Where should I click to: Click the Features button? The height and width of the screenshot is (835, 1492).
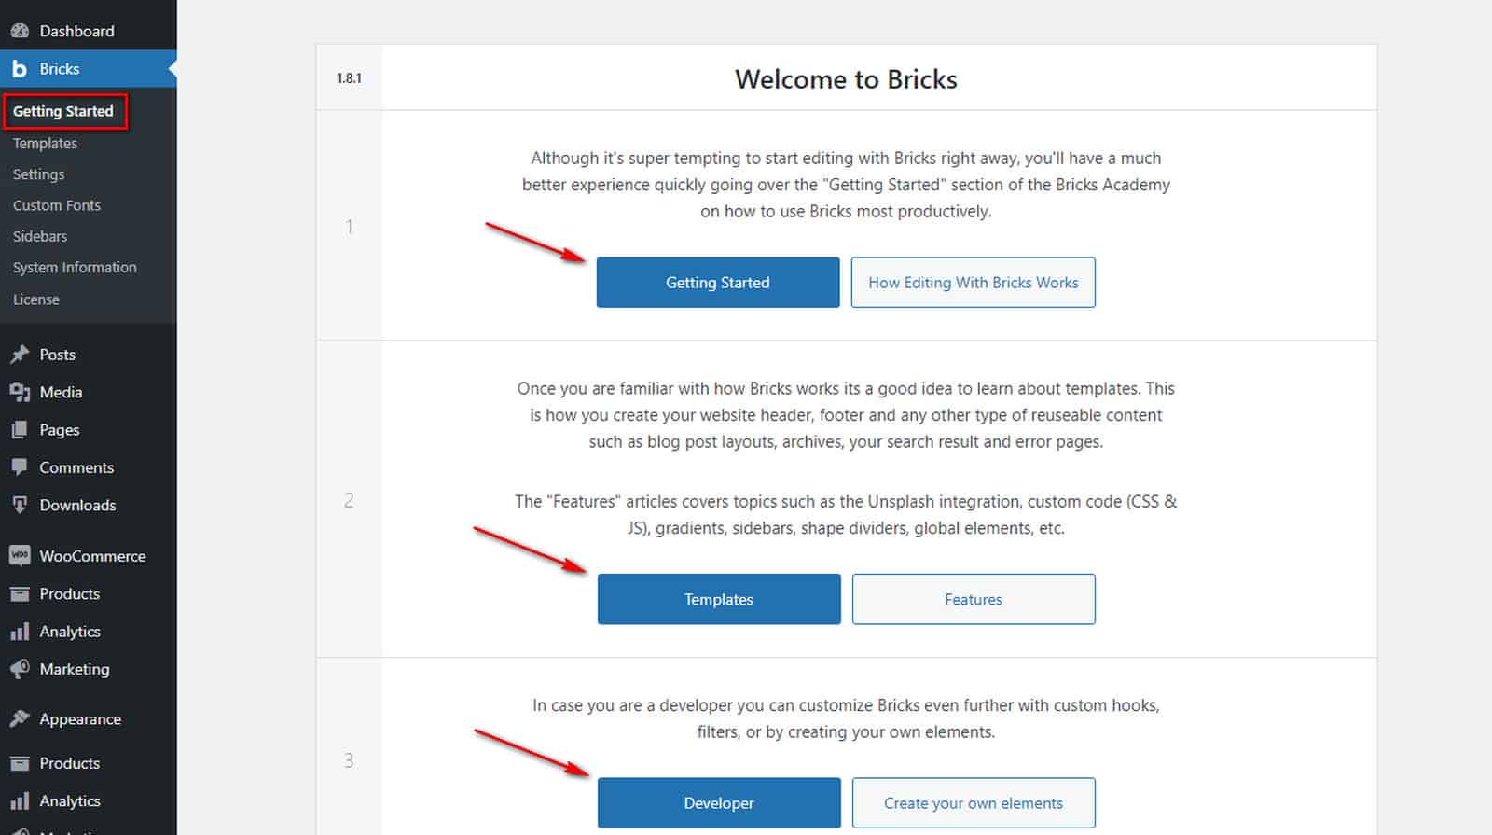974,599
